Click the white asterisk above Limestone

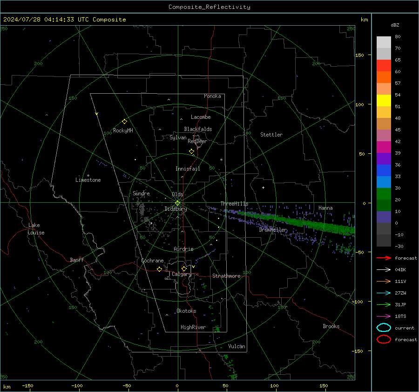coord(88,176)
